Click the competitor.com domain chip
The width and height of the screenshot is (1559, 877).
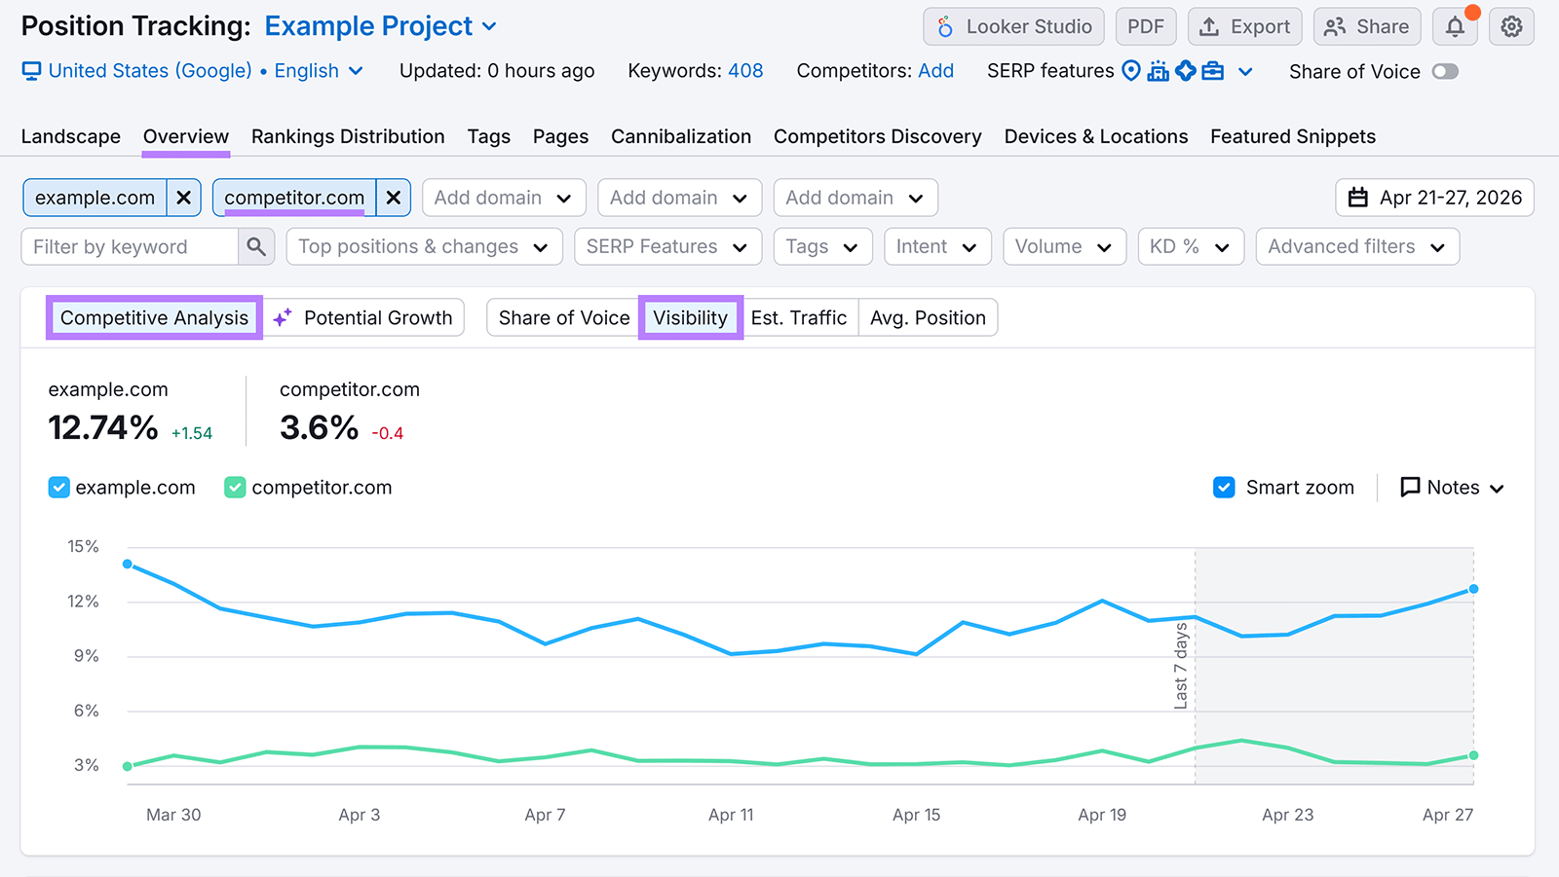(x=294, y=198)
